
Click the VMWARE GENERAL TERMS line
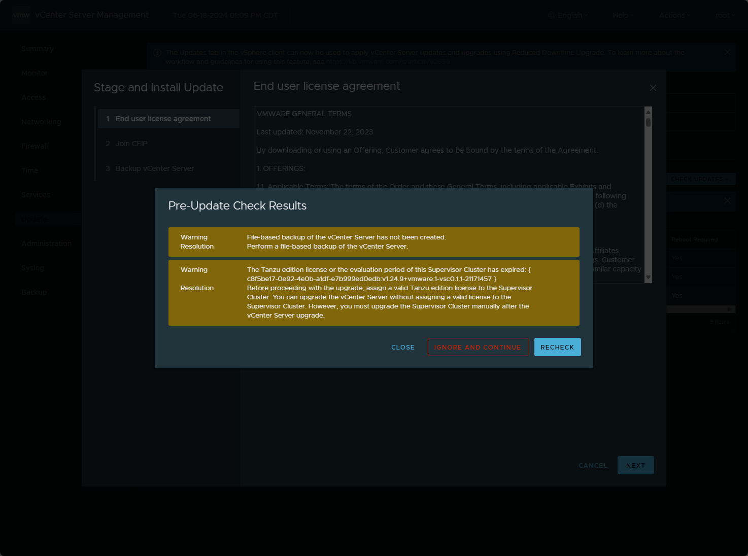point(304,114)
